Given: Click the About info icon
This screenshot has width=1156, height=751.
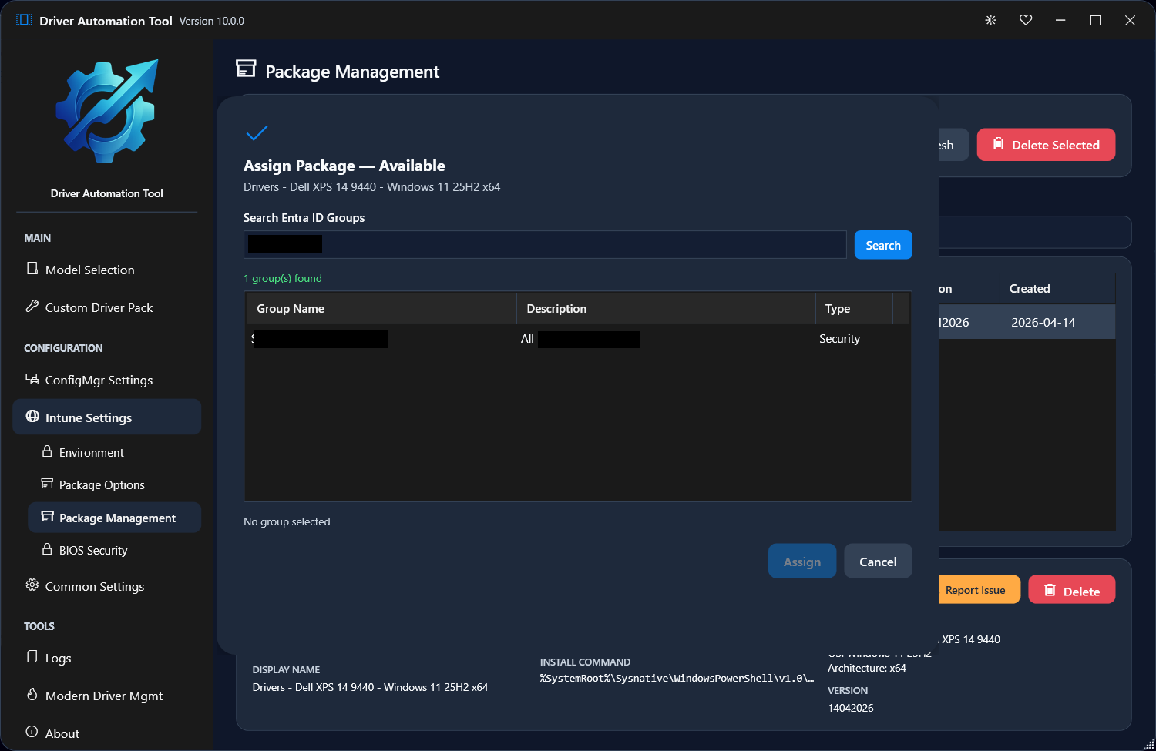Looking at the screenshot, I should [x=32, y=732].
